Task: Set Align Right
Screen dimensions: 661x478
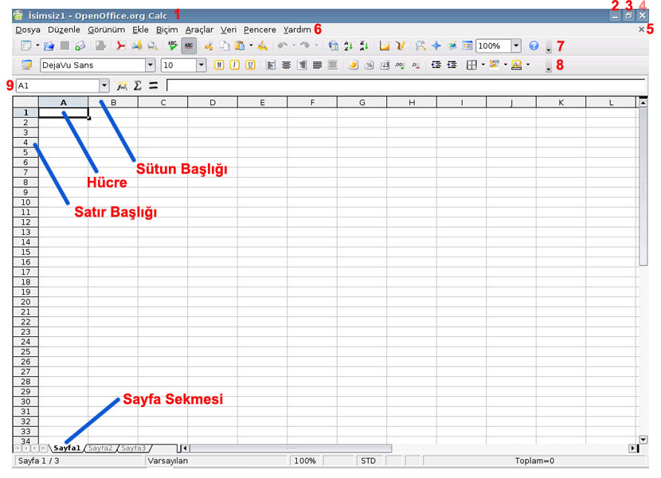Action: click(302, 65)
